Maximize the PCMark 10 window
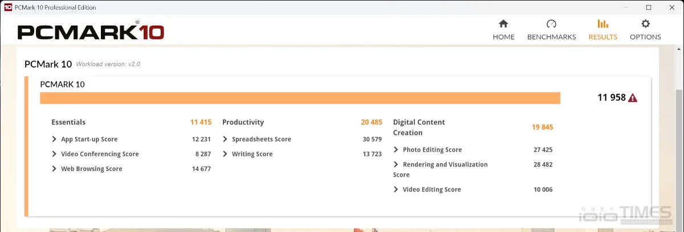 pyautogui.click(x=649, y=7)
